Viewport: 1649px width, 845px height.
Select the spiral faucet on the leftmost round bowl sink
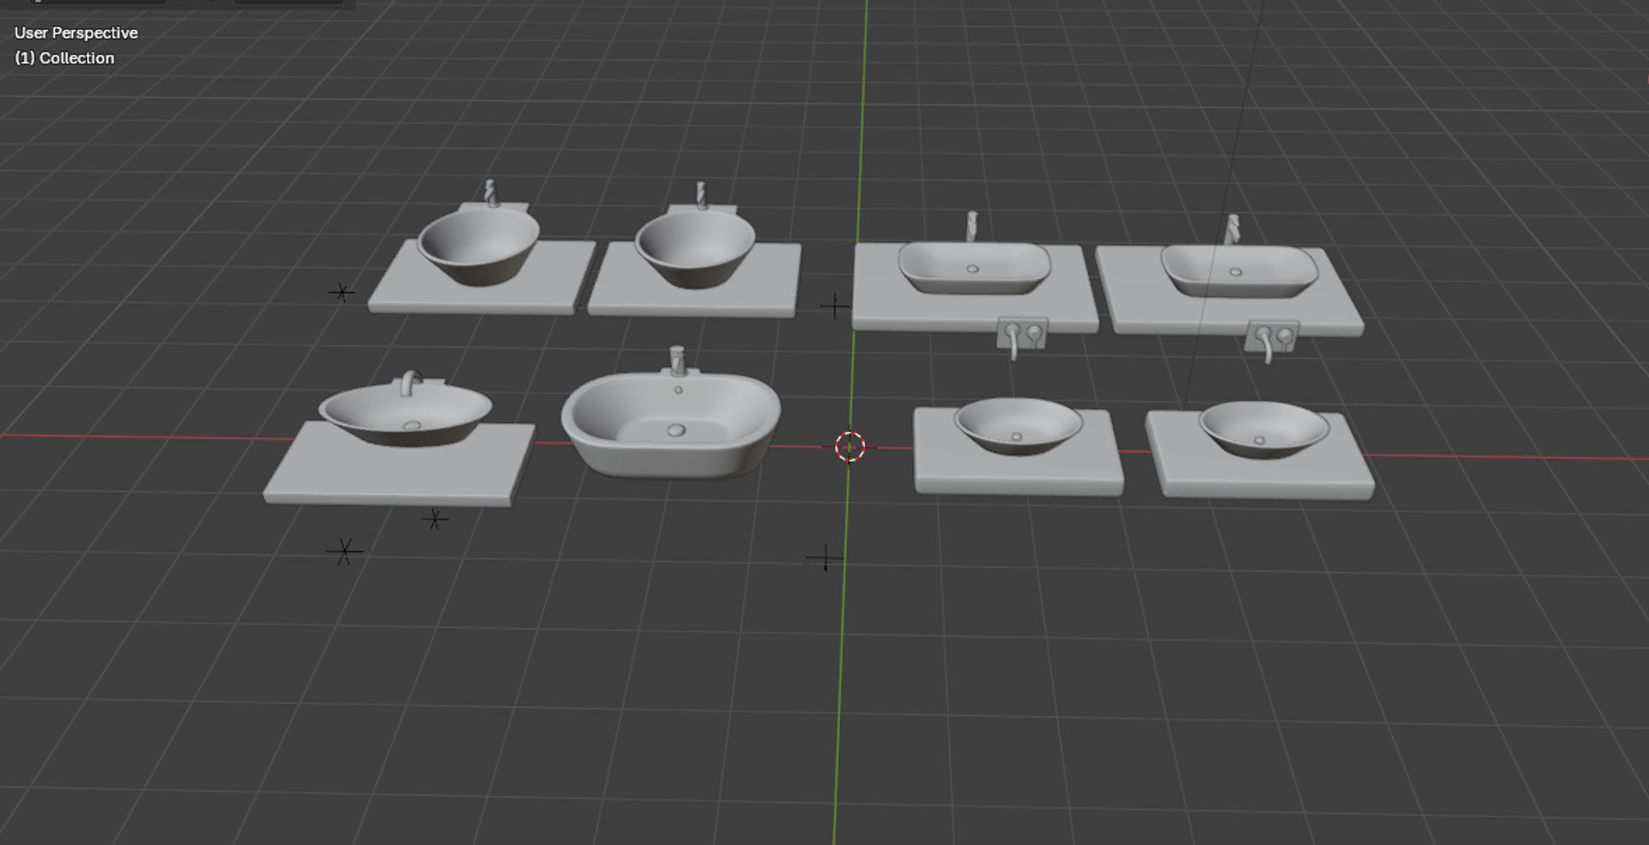click(490, 193)
